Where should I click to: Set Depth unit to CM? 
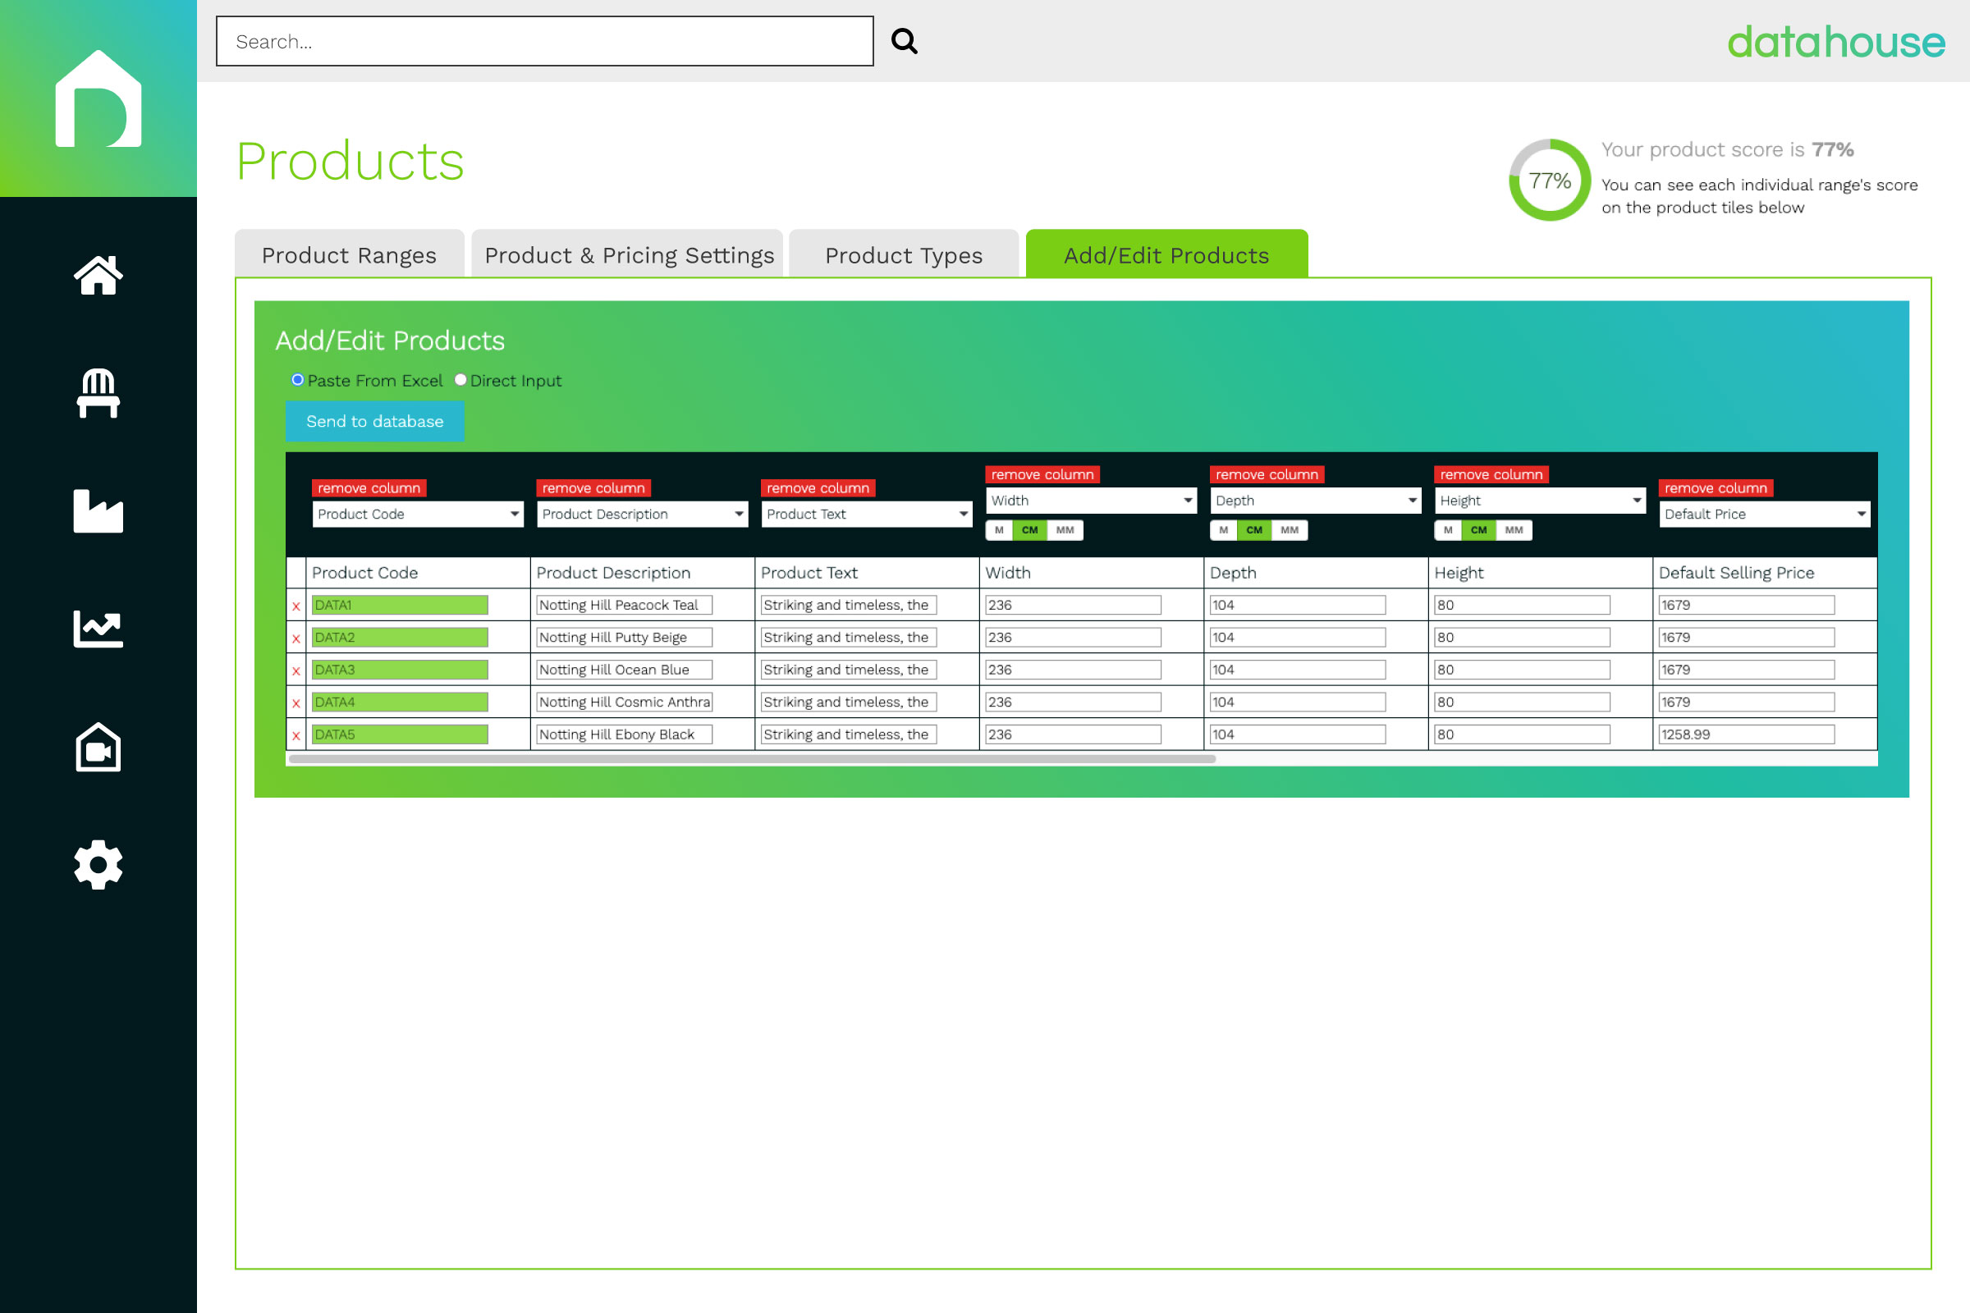1255,530
